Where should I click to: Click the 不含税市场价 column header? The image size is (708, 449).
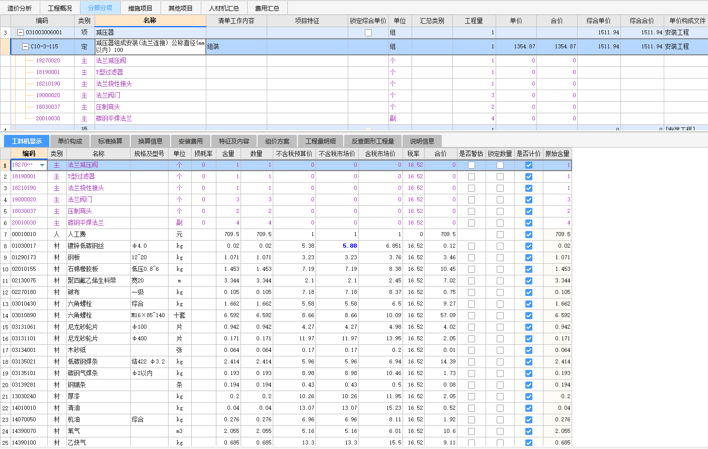[337, 154]
